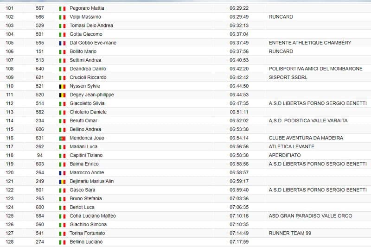Screen dimensions: 371x247
Task: Click the Romanian flag next to Bejinariu Marius Alin
Action: click(62, 181)
